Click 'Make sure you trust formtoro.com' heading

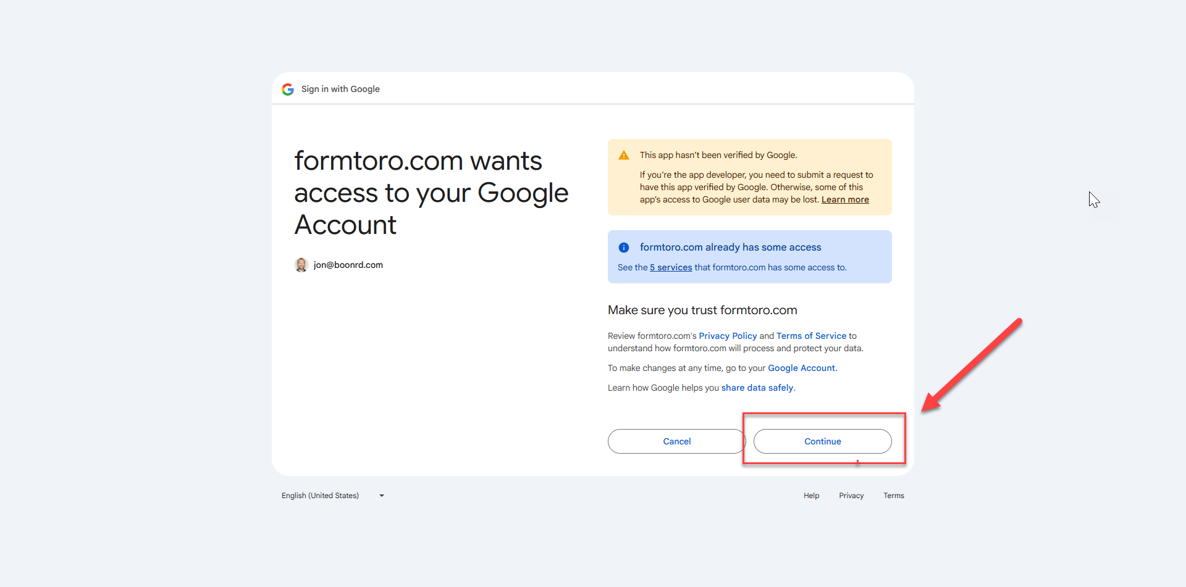[702, 310]
